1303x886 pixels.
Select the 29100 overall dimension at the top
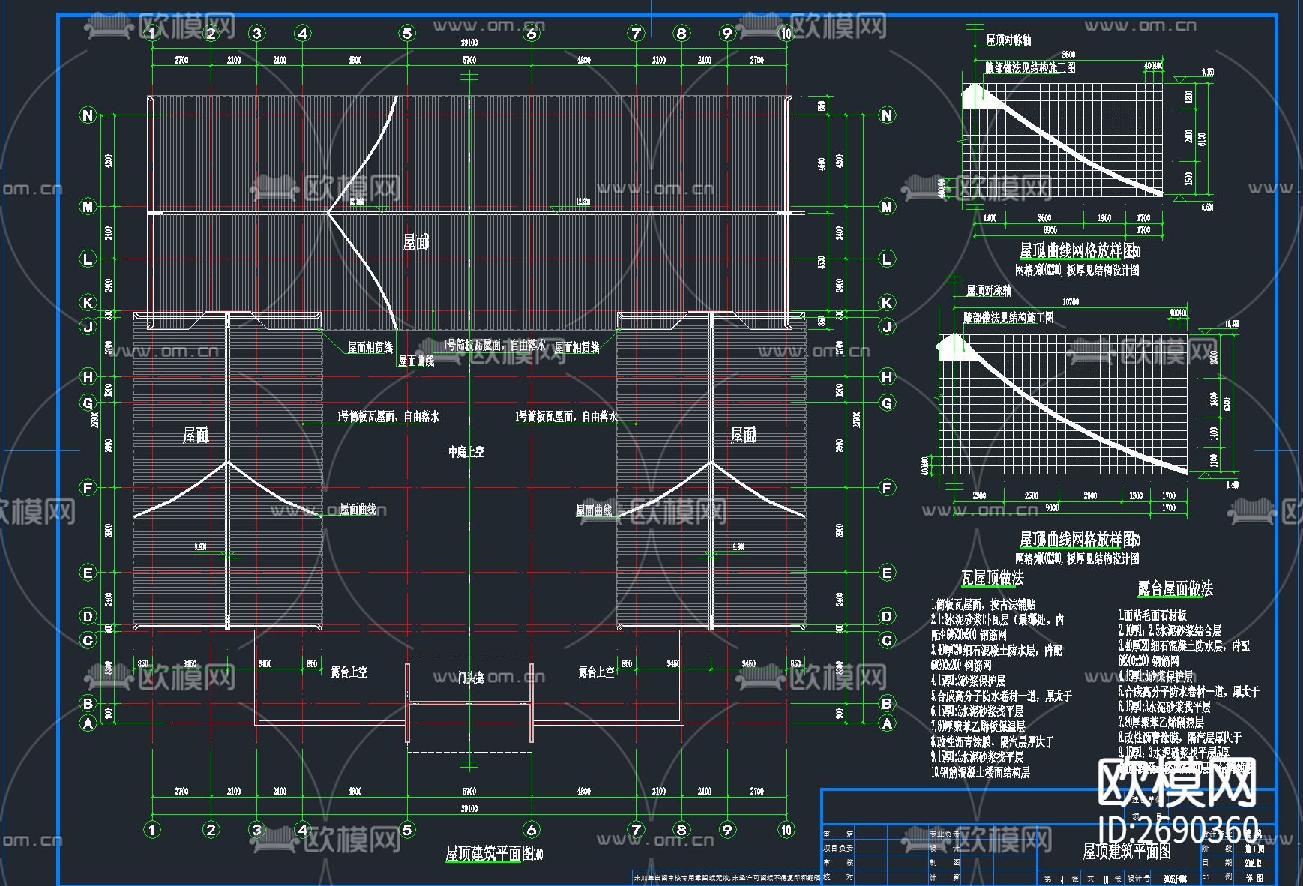469,43
